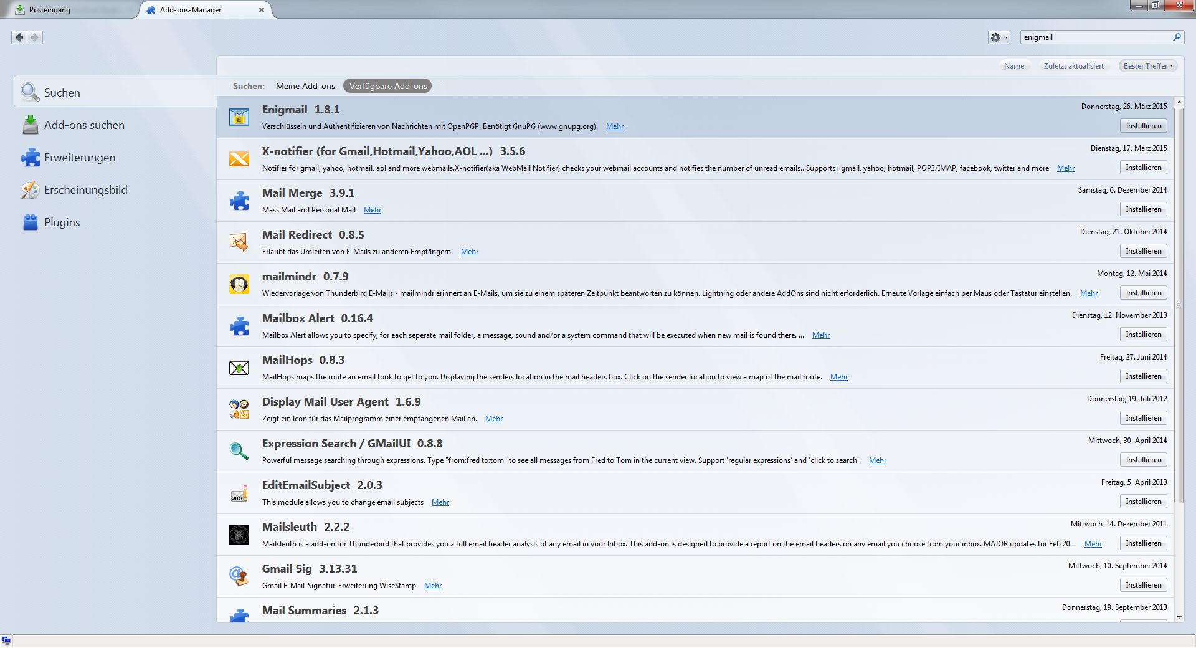This screenshot has width=1196, height=648.
Task: Select the Verfügbare Add-ons filter
Action: [387, 86]
